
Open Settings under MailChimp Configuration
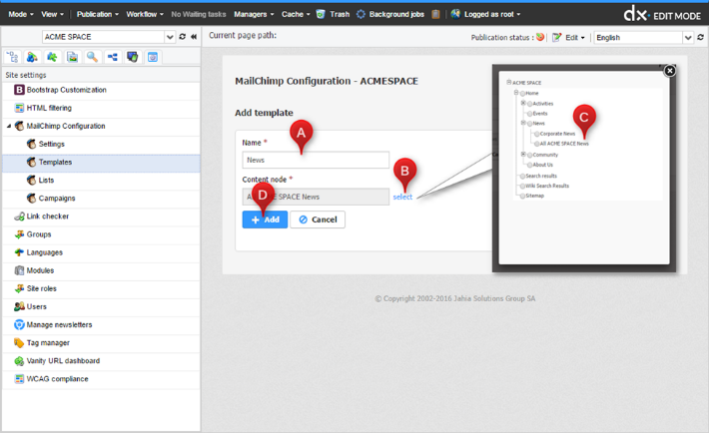pos(101,144)
